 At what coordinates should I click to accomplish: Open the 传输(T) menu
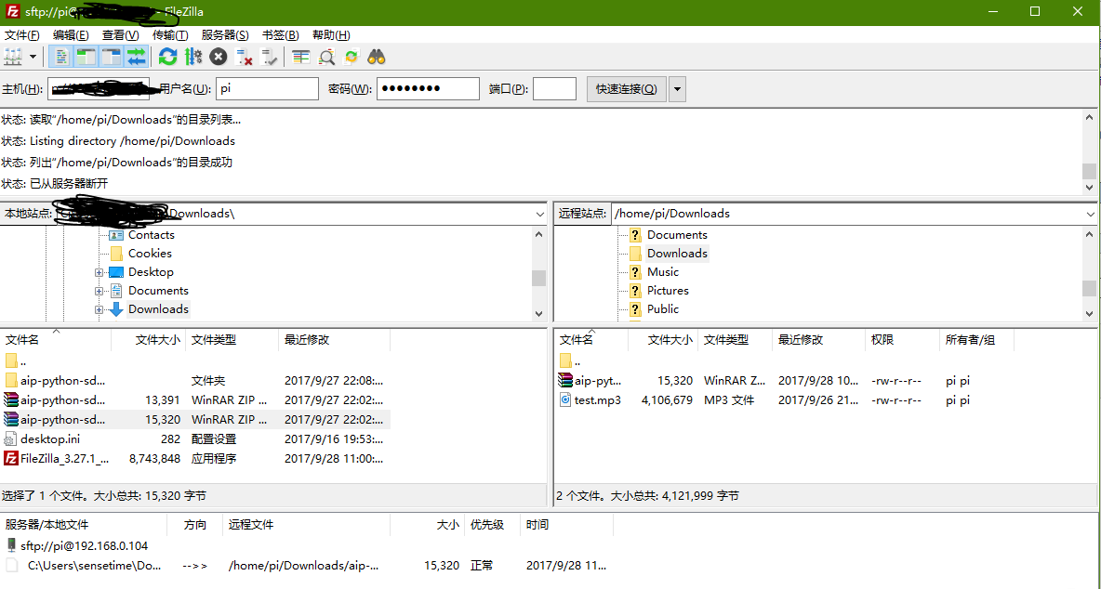point(170,35)
